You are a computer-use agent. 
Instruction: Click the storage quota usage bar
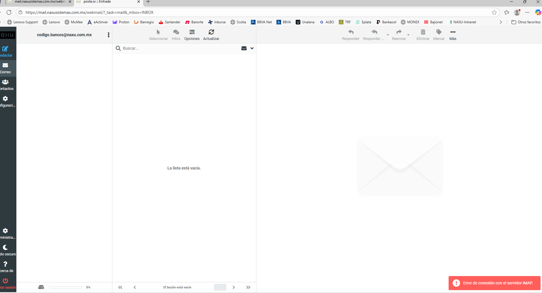(x=66, y=287)
